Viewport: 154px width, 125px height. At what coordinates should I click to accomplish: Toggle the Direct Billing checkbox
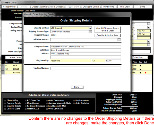[5, 101]
